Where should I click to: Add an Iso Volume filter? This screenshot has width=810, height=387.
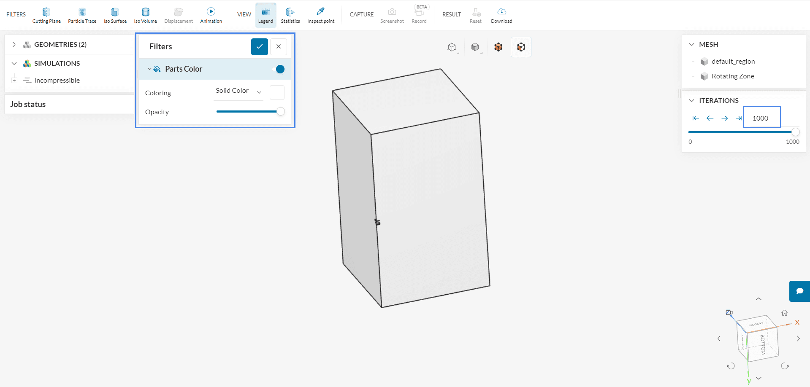[x=145, y=15]
